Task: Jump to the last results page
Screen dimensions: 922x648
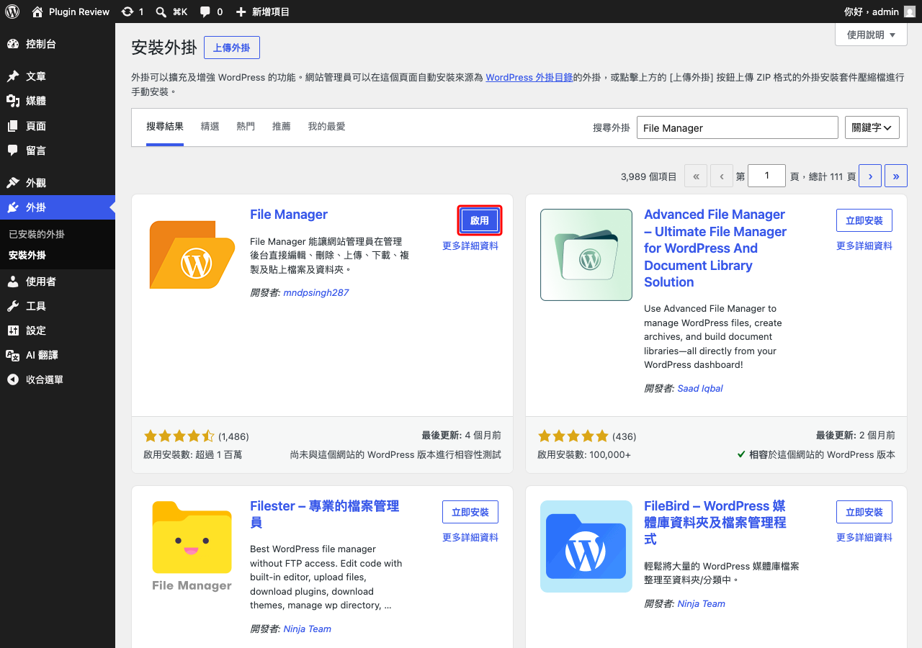Action: [896, 176]
